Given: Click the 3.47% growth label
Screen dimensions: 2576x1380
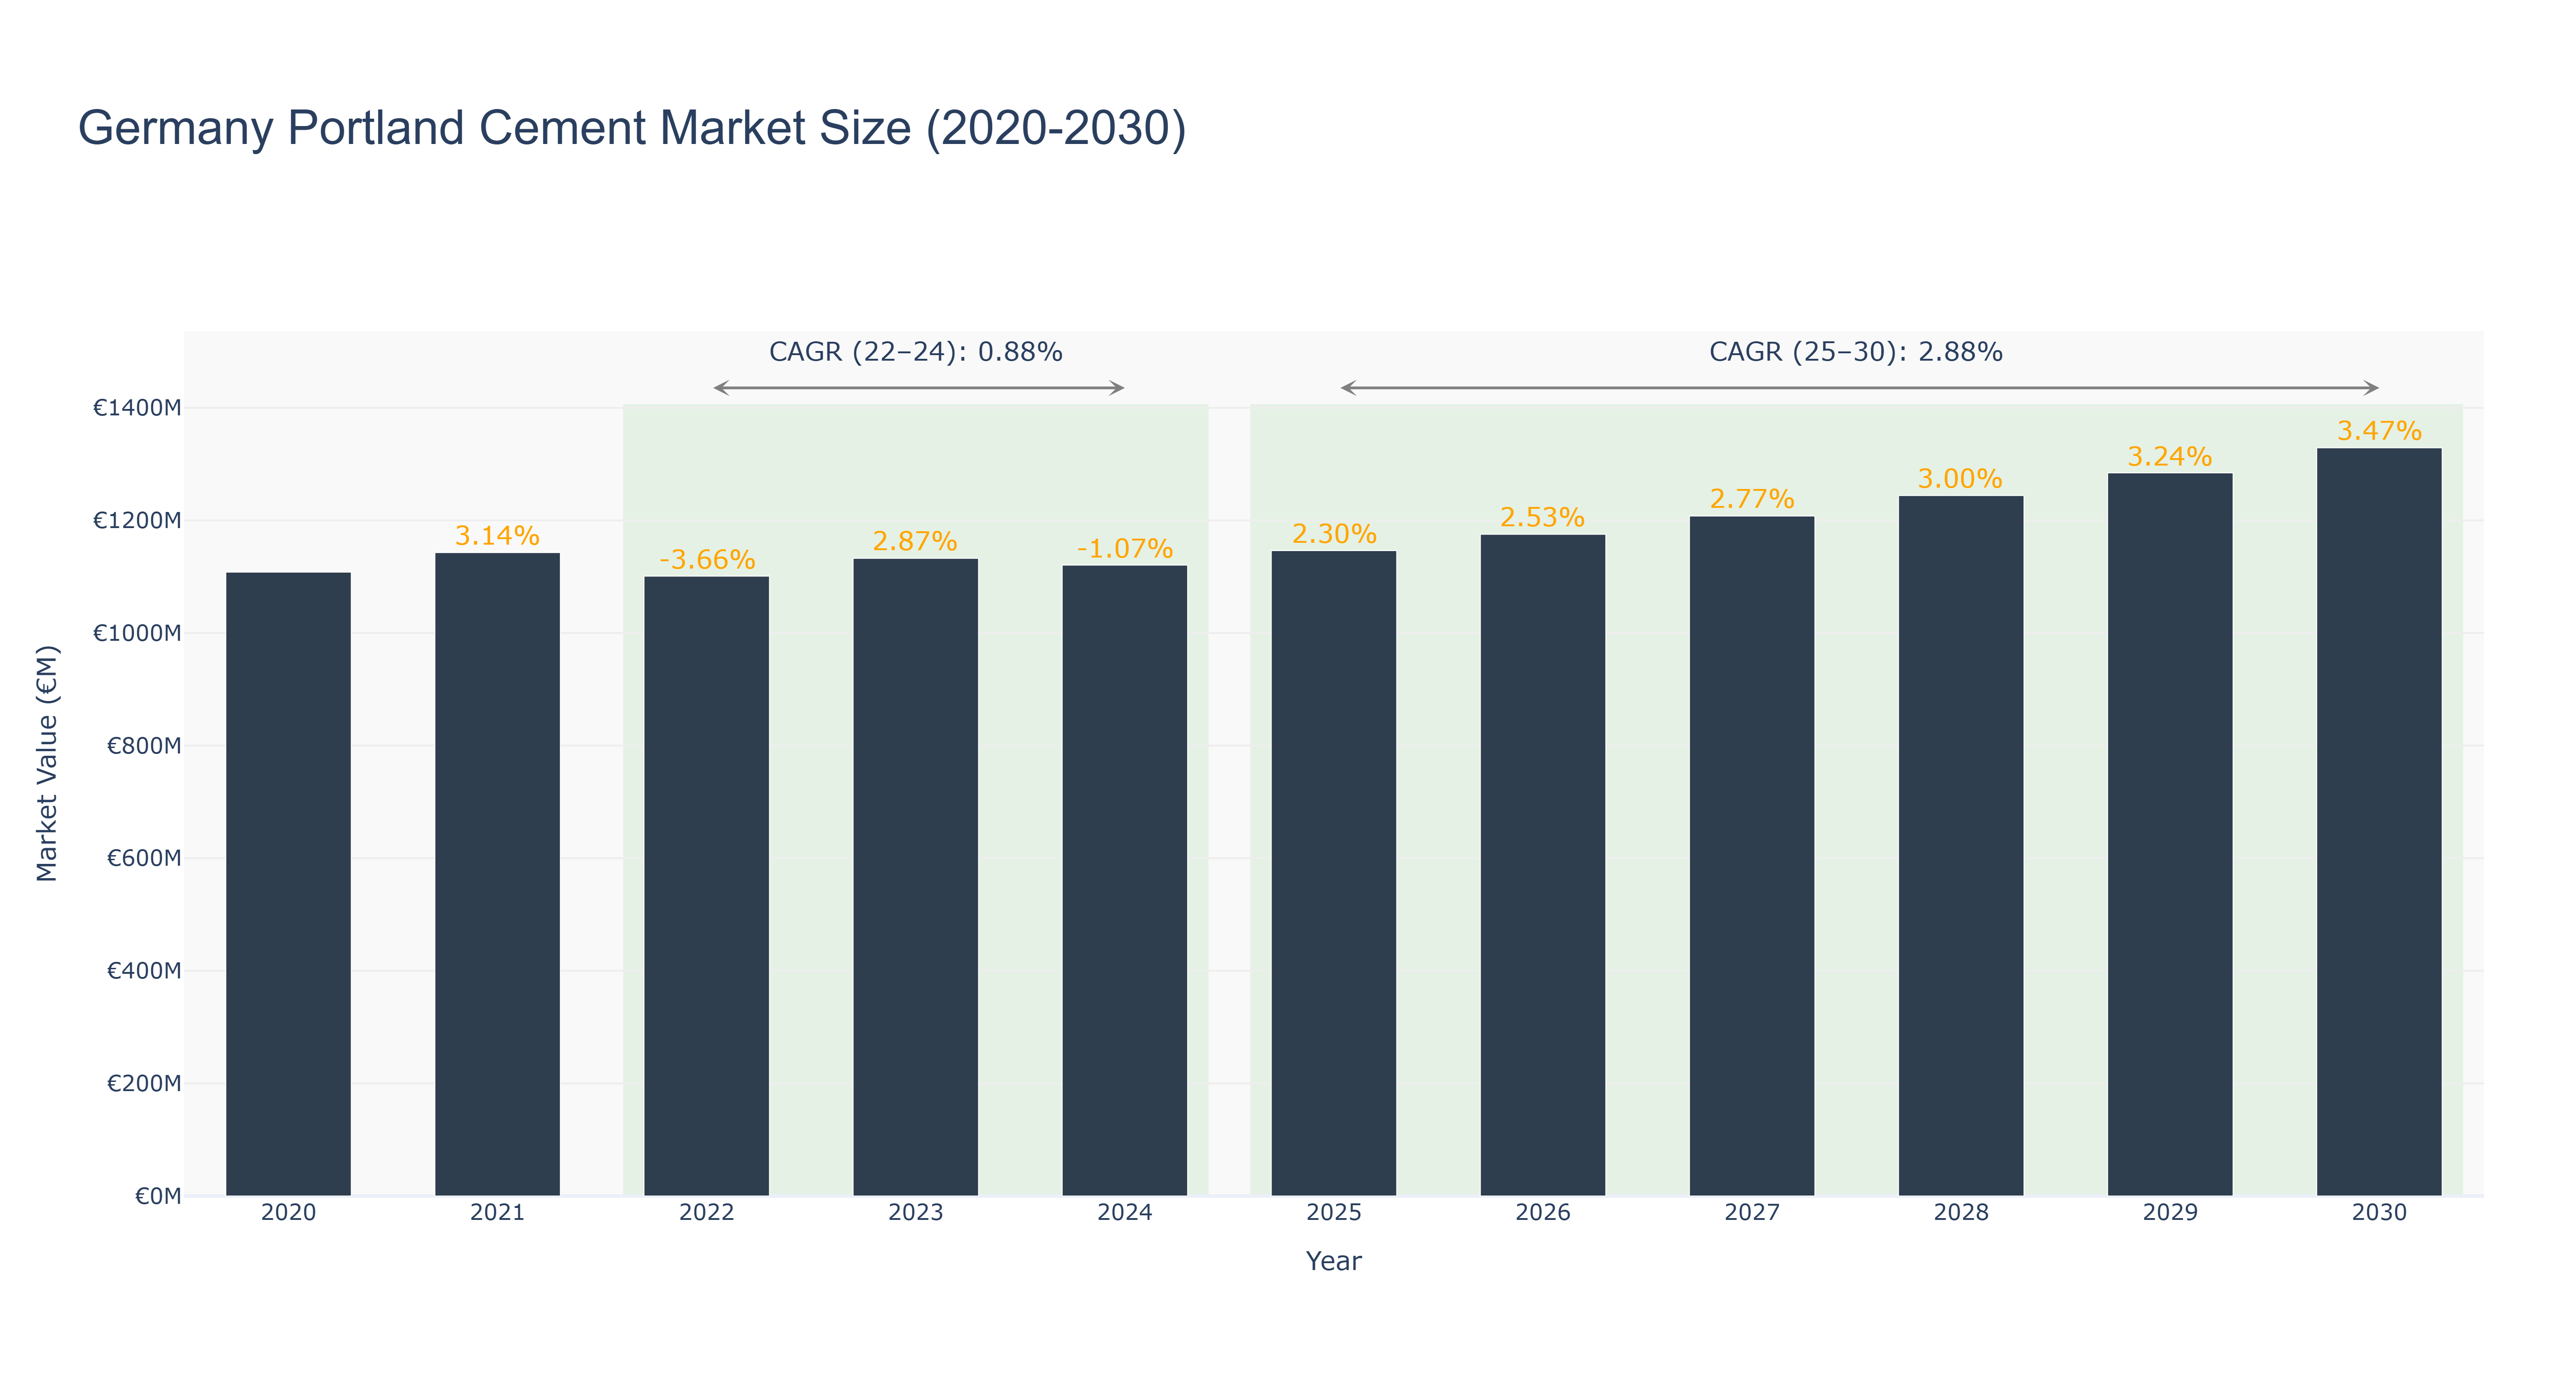Looking at the screenshot, I should point(2379,431).
